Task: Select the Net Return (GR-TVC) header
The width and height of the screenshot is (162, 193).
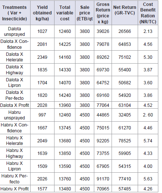Action: click(125, 13)
